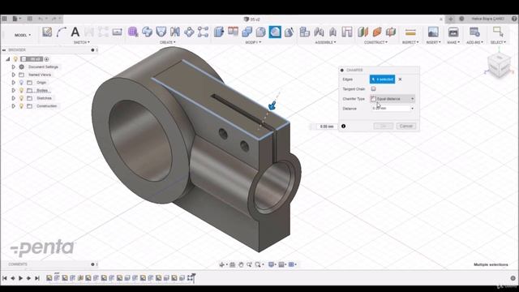
Task: Toggle the Bodies folder light bulb visibility
Action: tap(22, 90)
